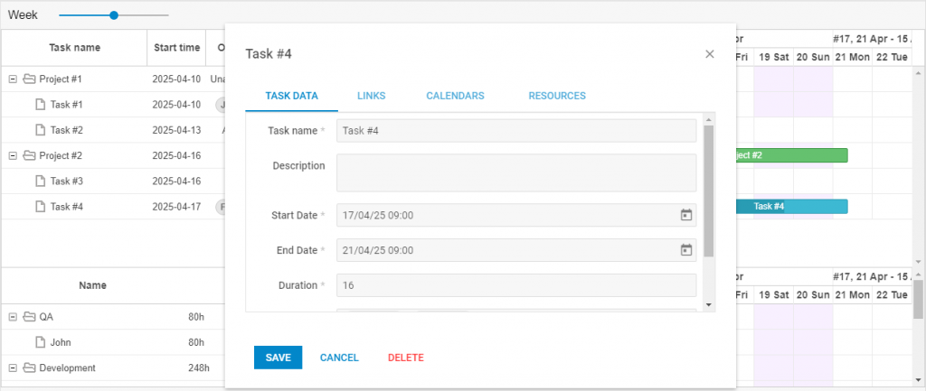Close the Task #4 dialog with the X

(710, 54)
